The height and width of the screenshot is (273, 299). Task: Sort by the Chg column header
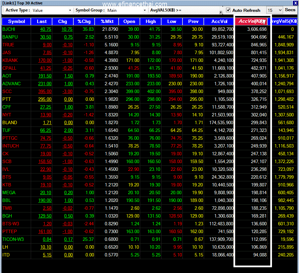63,22
